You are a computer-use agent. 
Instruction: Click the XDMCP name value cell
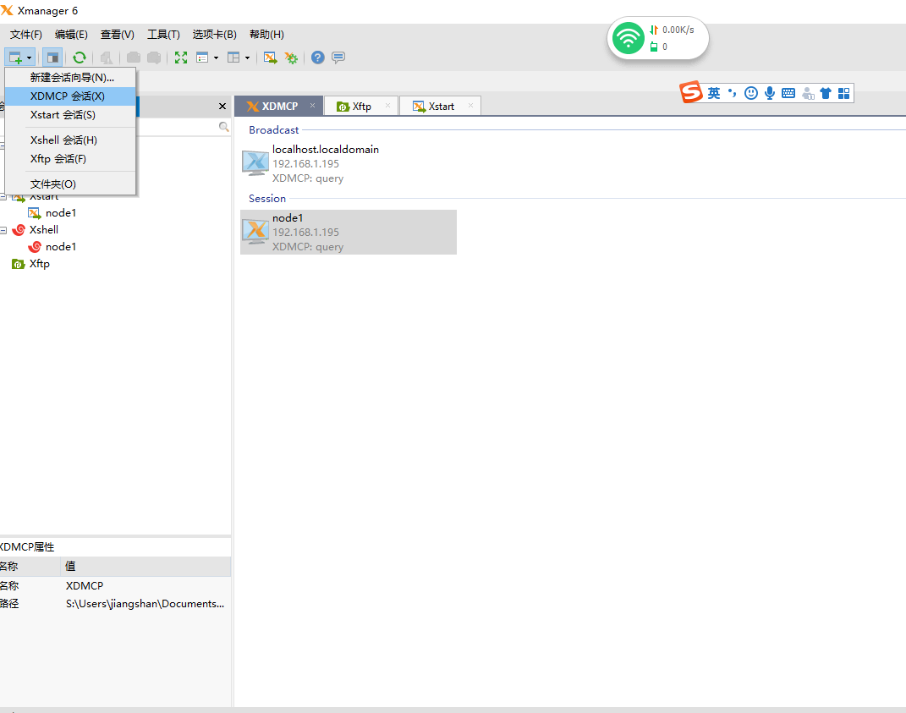(x=85, y=586)
